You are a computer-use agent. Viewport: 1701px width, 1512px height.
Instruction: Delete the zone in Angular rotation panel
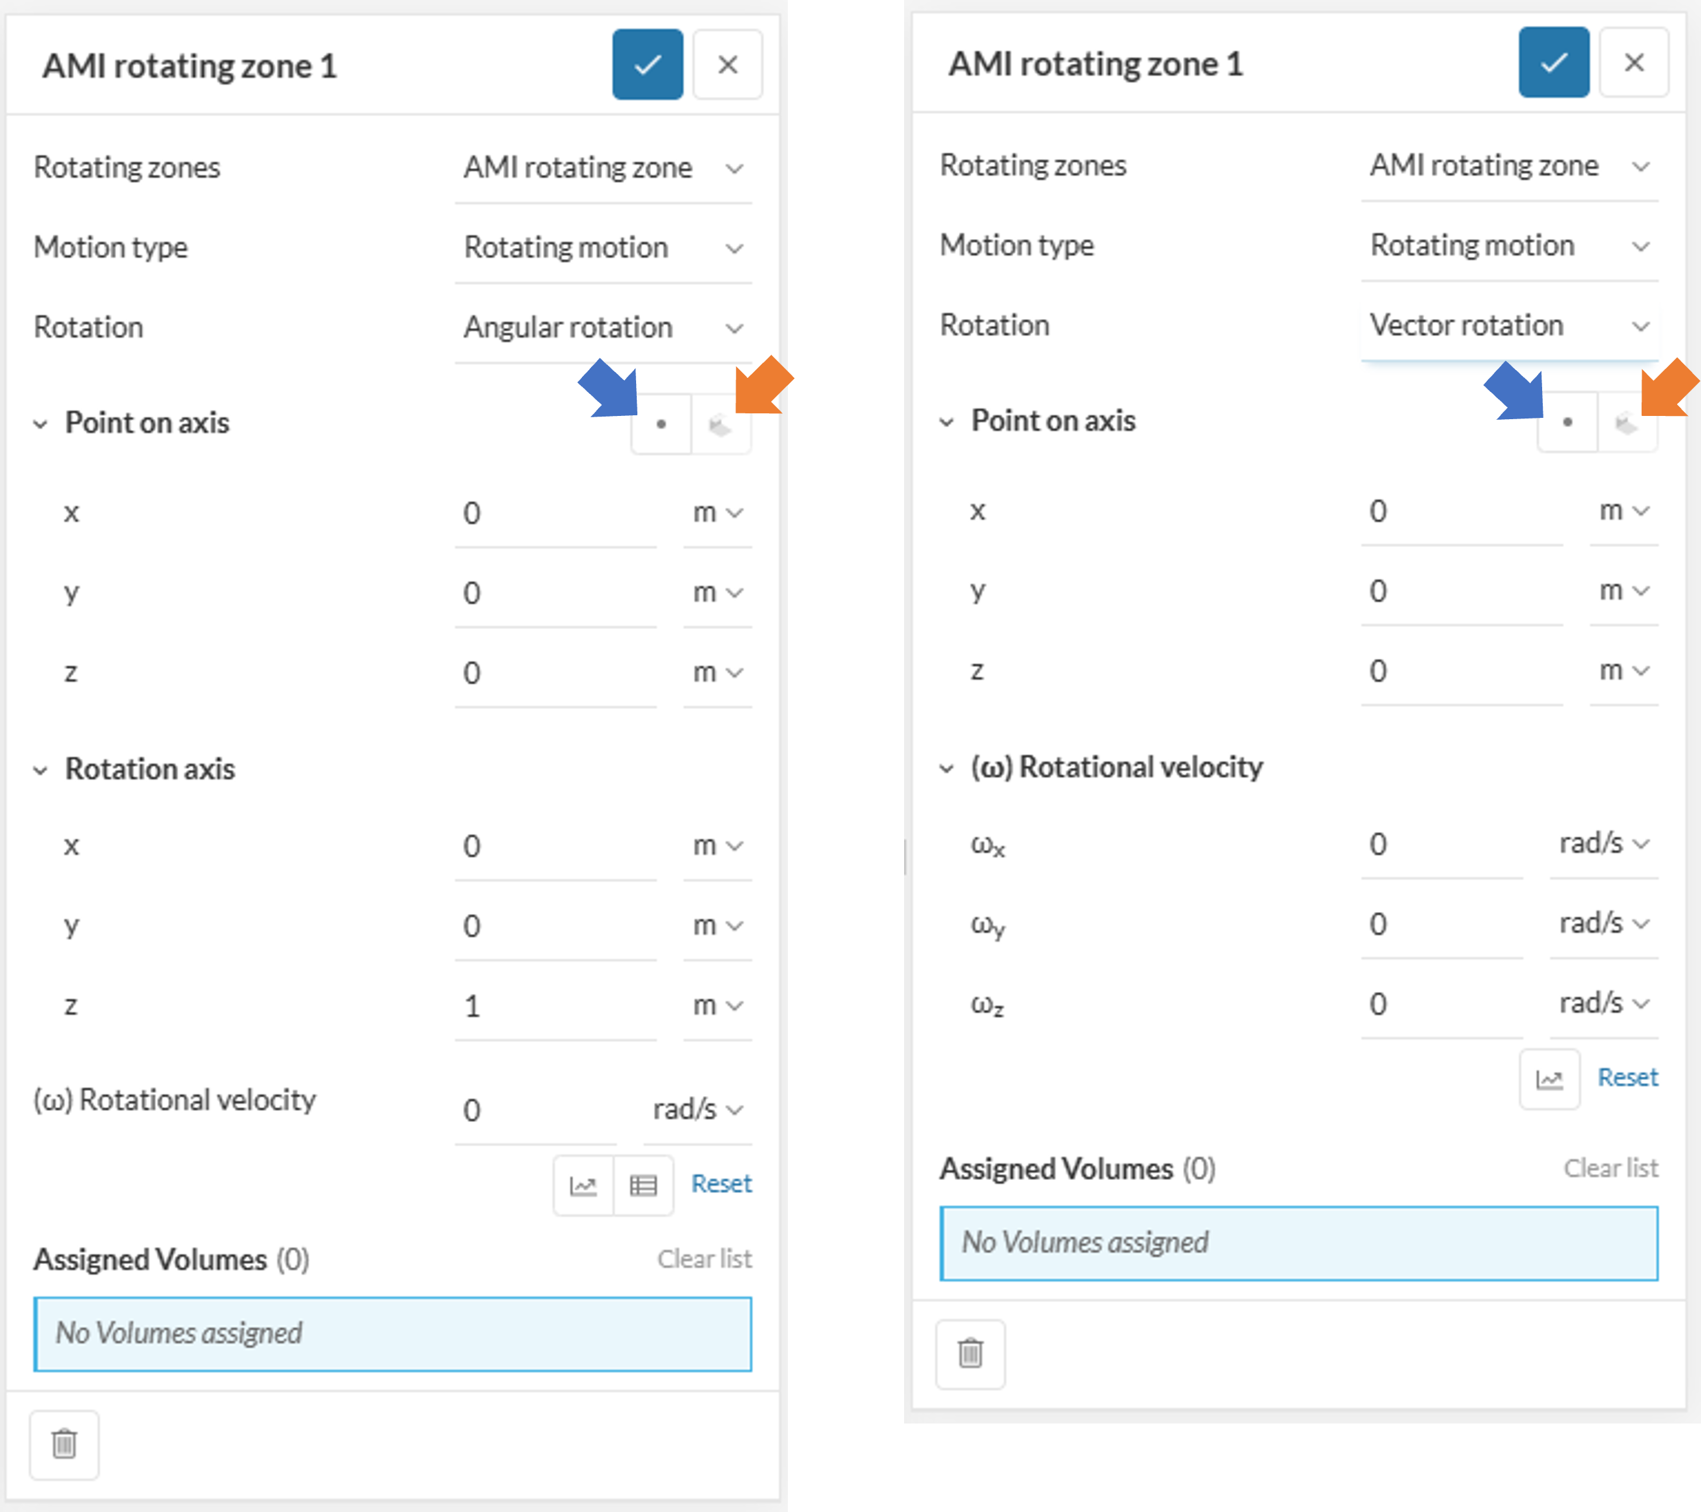coord(64,1444)
